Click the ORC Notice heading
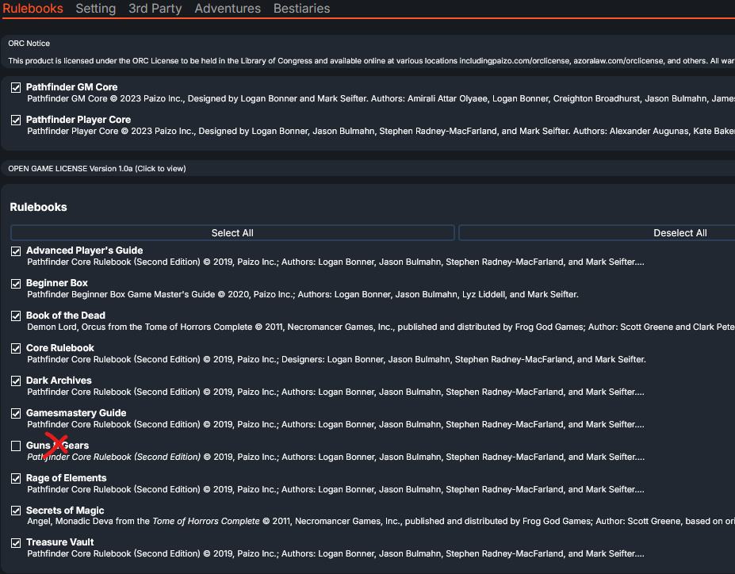Image resolution: width=735 pixels, height=574 pixels. coord(29,43)
